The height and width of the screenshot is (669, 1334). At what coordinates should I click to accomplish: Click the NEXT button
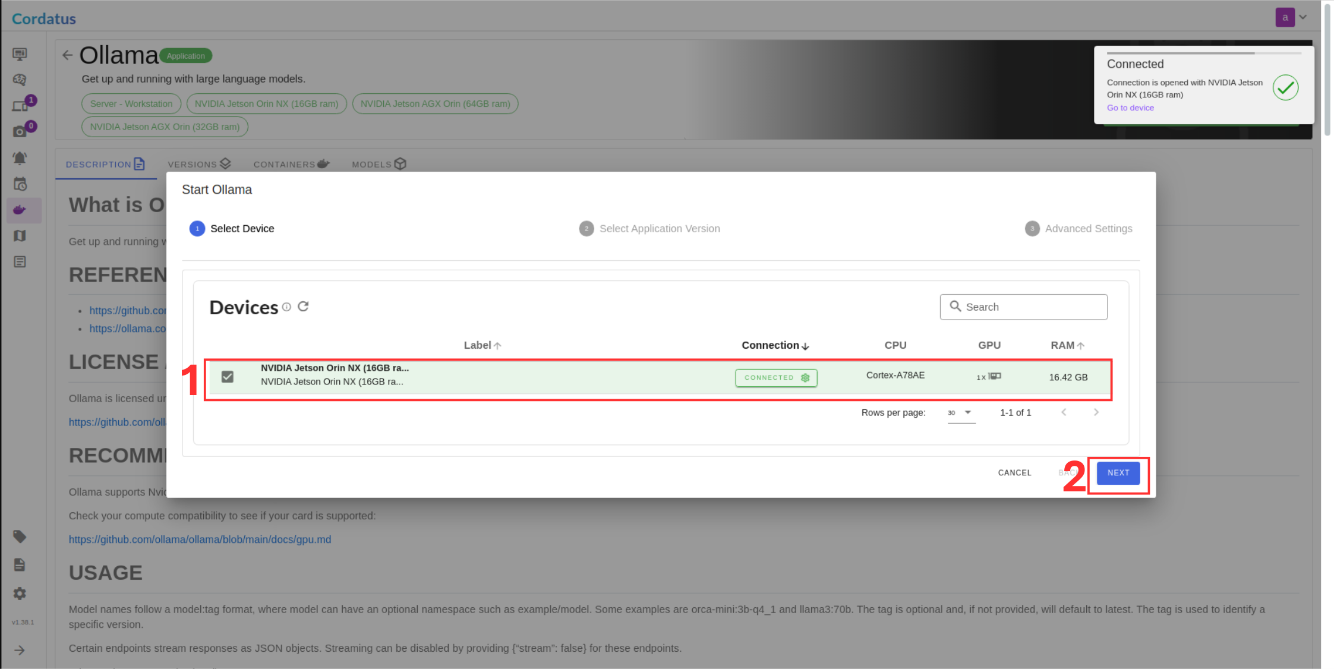tap(1118, 473)
